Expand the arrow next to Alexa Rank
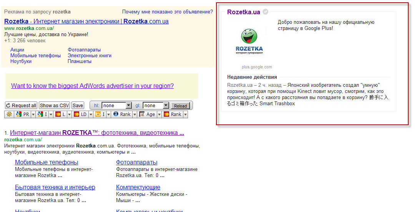Image resolution: width=419 pixels, height=212 pixels. pyautogui.click(x=135, y=114)
